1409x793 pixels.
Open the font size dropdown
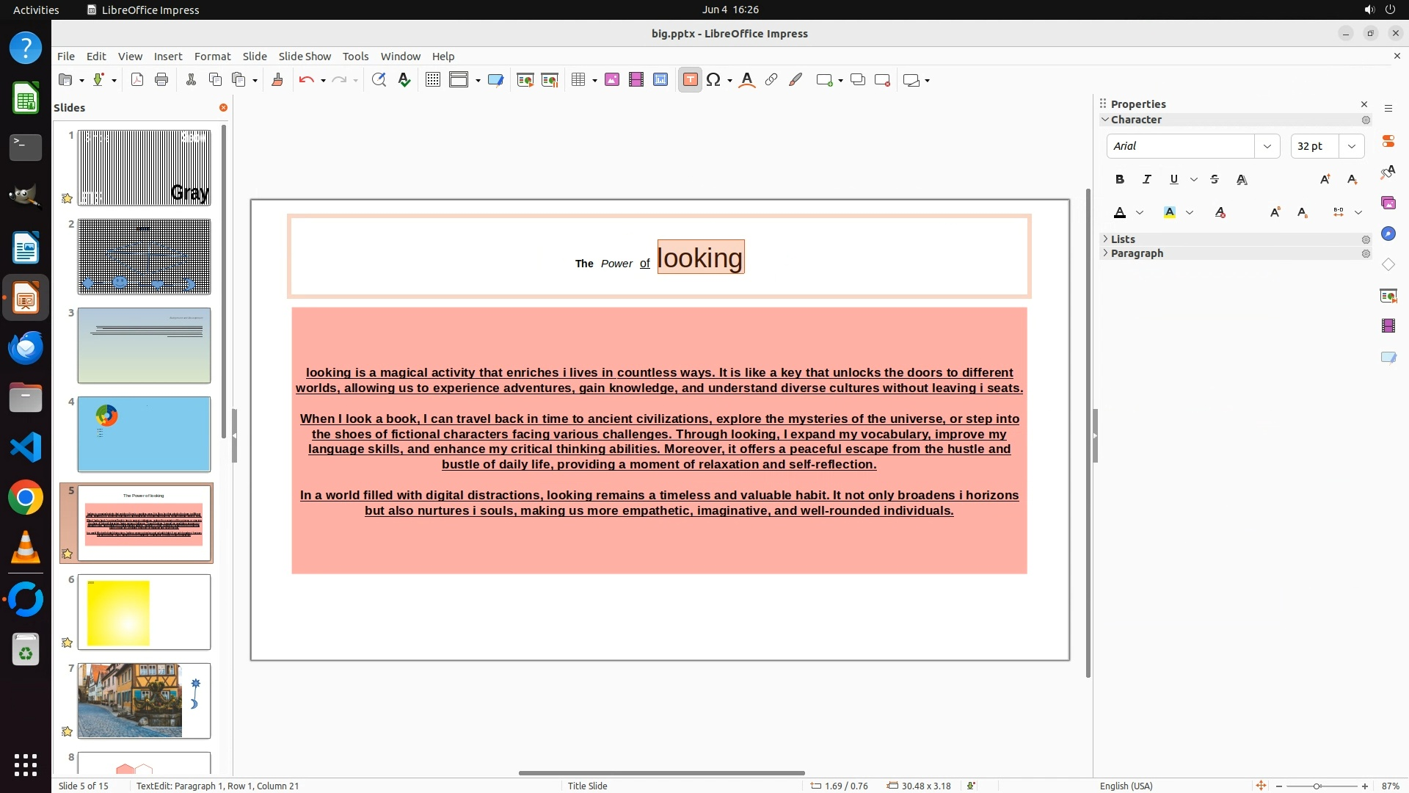pyautogui.click(x=1351, y=146)
